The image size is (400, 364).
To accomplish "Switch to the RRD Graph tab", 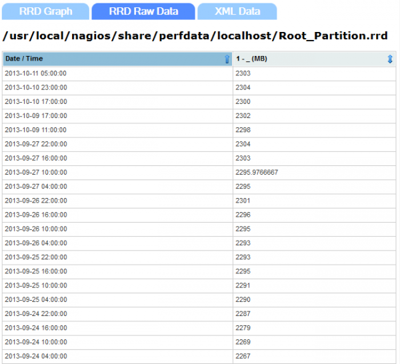I will [x=45, y=11].
